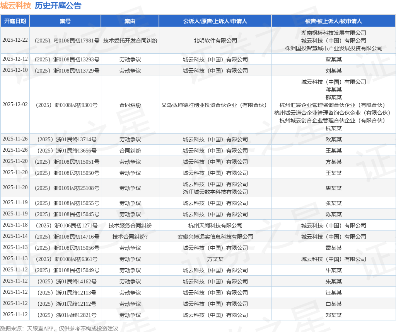
Task: Click plaintiff 北明软件有限公司
Action: click(x=215, y=41)
